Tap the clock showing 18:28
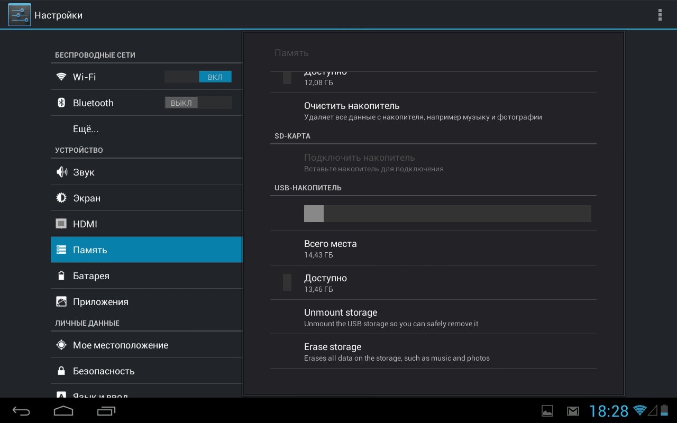The image size is (677, 423). click(x=609, y=411)
